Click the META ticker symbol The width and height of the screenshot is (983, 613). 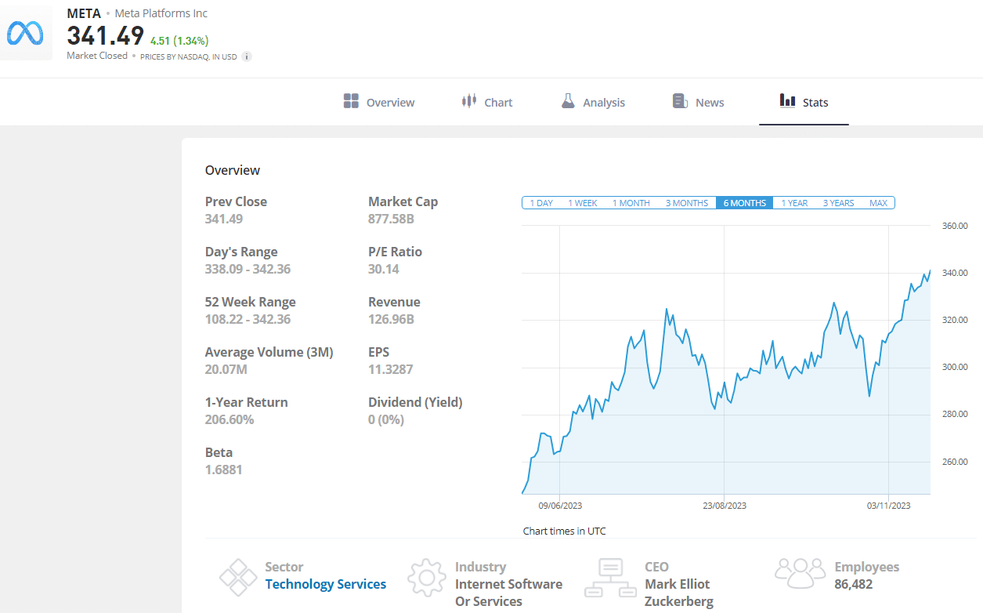pyautogui.click(x=84, y=13)
